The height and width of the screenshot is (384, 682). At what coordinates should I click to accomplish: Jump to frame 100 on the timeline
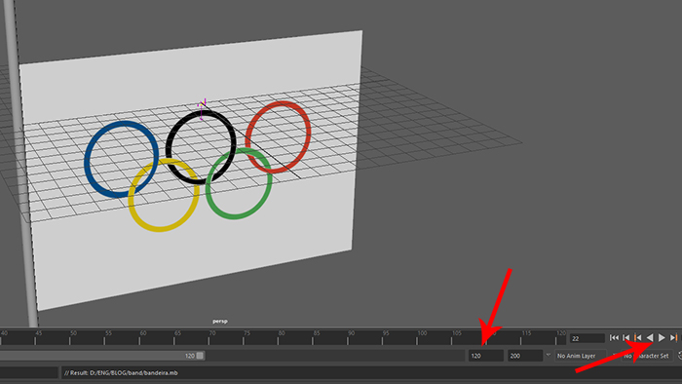coord(417,338)
